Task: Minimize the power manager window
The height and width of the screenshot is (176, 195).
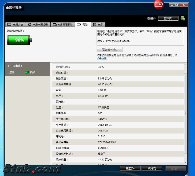Action: coord(172,5)
